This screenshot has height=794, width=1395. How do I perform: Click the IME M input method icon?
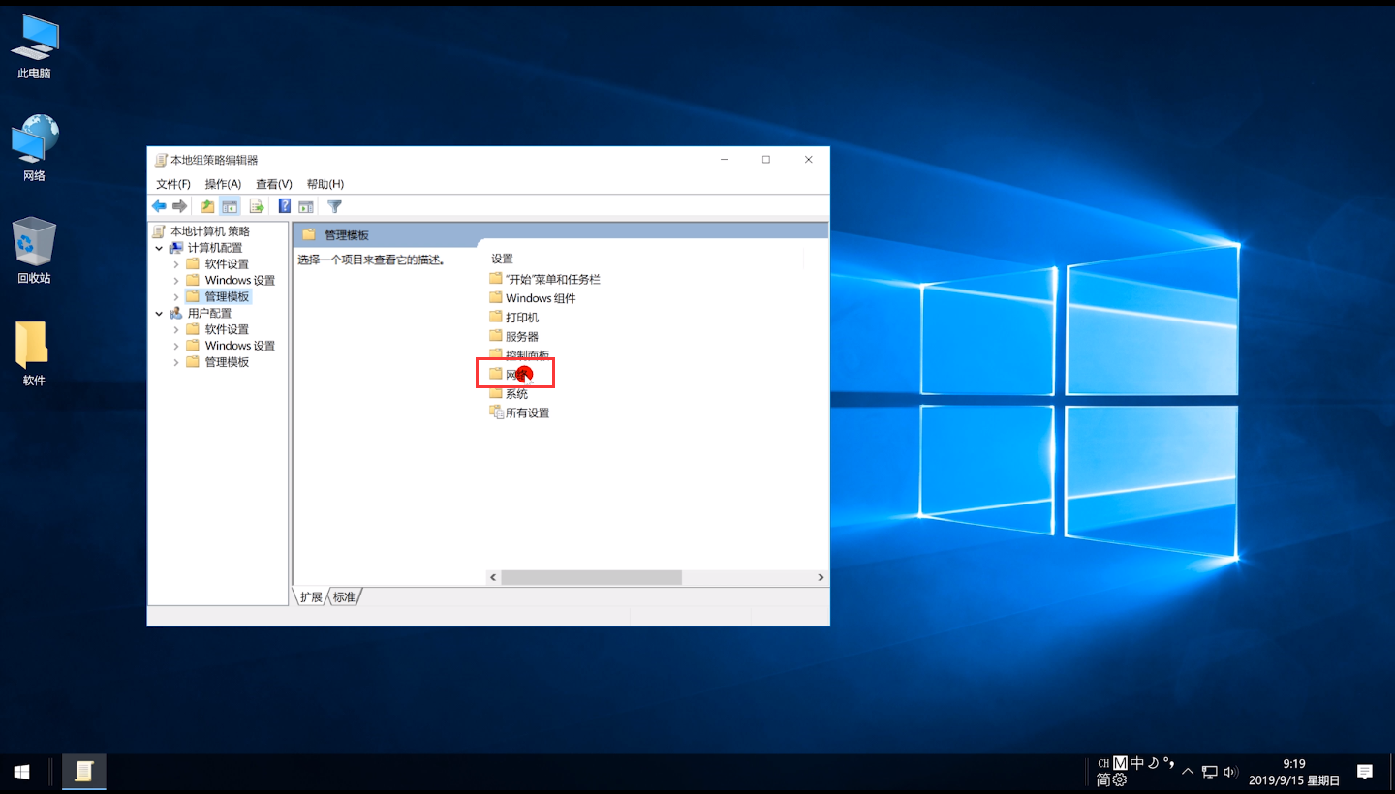pos(1121,763)
